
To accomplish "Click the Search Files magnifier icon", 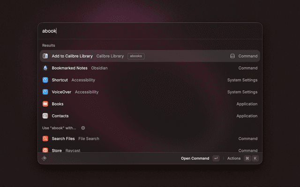I will [x=45, y=138].
